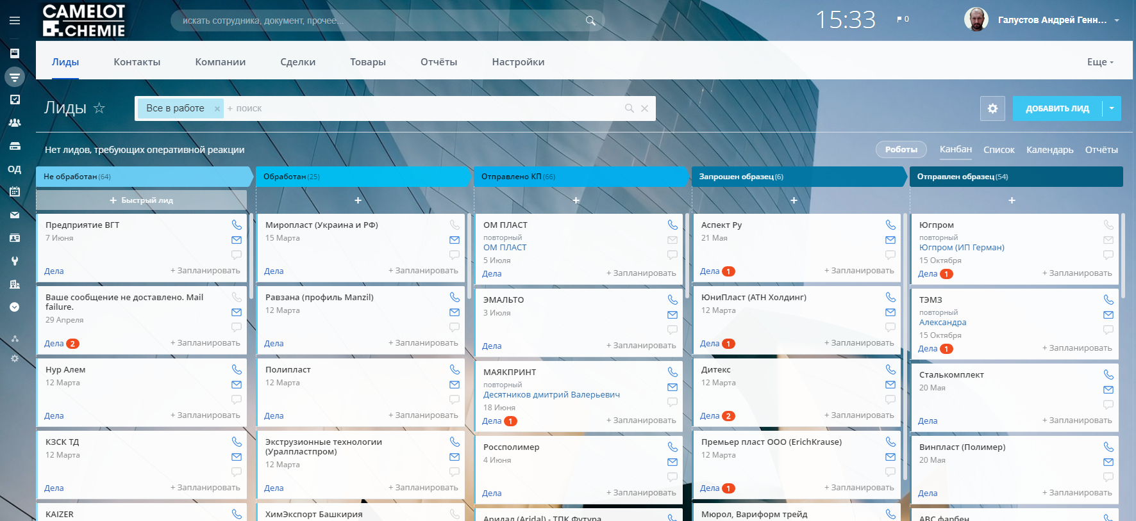The width and height of the screenshot is (1136, 521).
Task: Call Сталькомплект via phone icon
Action: (1108, 374)
